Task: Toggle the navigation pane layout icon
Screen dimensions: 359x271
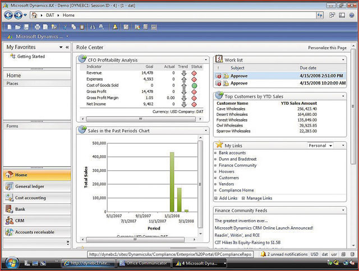Action: point(342,15)
